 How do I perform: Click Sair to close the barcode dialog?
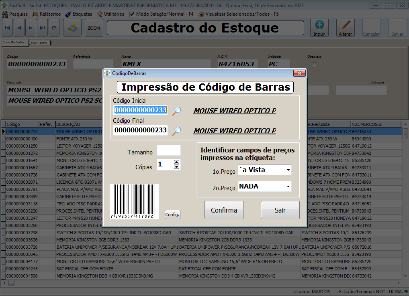click(280, 210)
